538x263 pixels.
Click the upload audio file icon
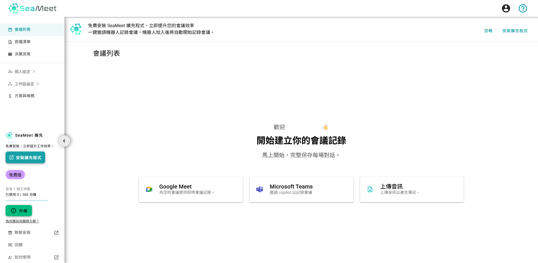pyautogui.click(x=370, y=190)
